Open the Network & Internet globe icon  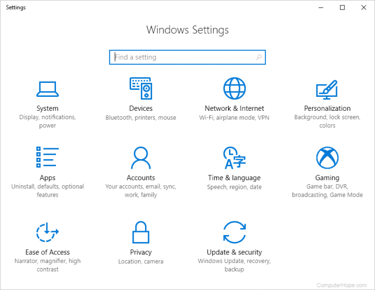pos(234,88)
